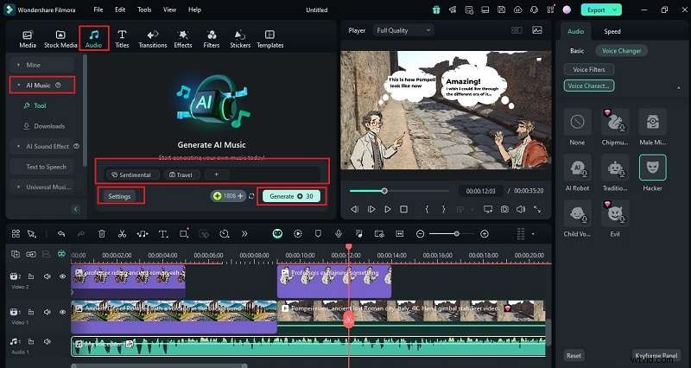The height and width of the screenshot is (368, 691).
Task: Select Tool under AI Music
Action: click(x=35, y=105)
